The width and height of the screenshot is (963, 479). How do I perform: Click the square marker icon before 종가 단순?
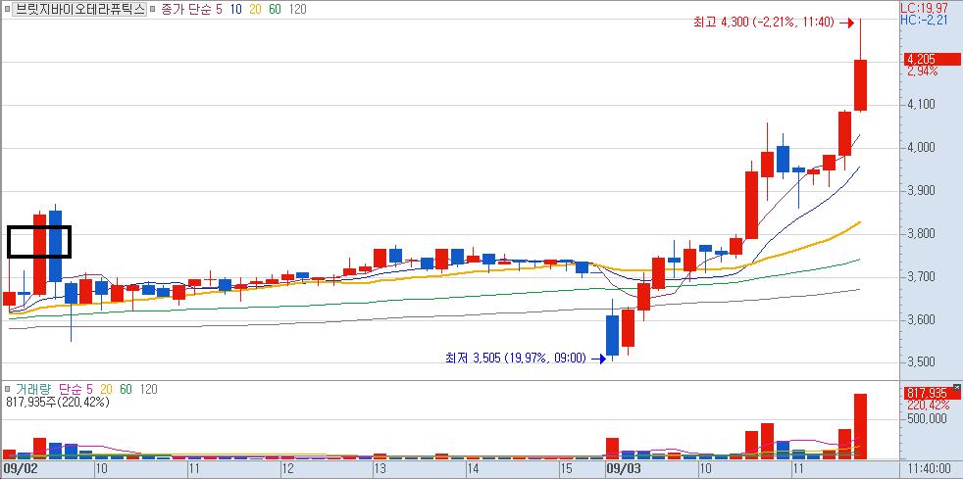point(154,9)
